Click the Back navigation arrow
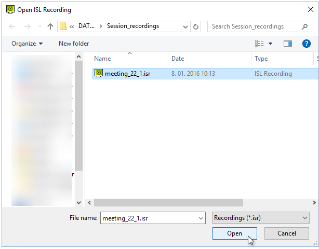This screenshot has width=319, height=249. click(x=12, y=26)
